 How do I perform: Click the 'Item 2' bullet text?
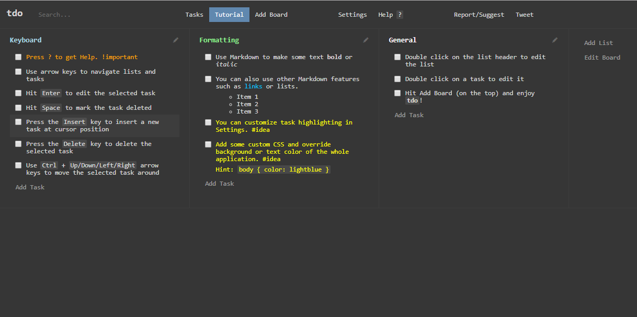[x=247, y=104]
